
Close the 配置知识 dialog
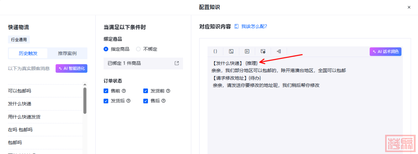(409, 7)
